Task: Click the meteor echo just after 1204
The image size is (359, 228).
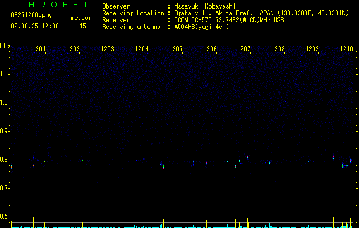Action: (x=162, y=166)
